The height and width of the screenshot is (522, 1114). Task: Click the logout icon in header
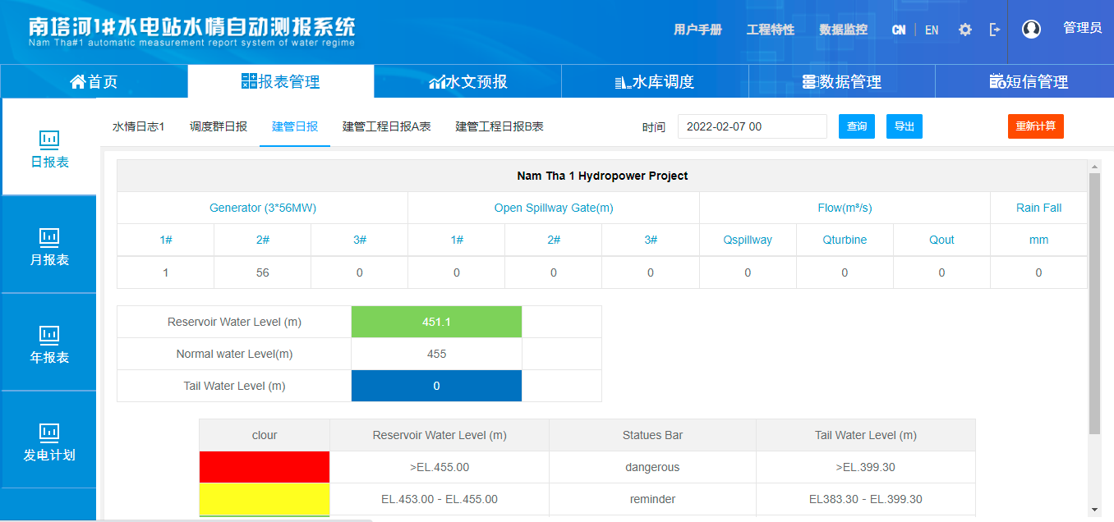995,30
